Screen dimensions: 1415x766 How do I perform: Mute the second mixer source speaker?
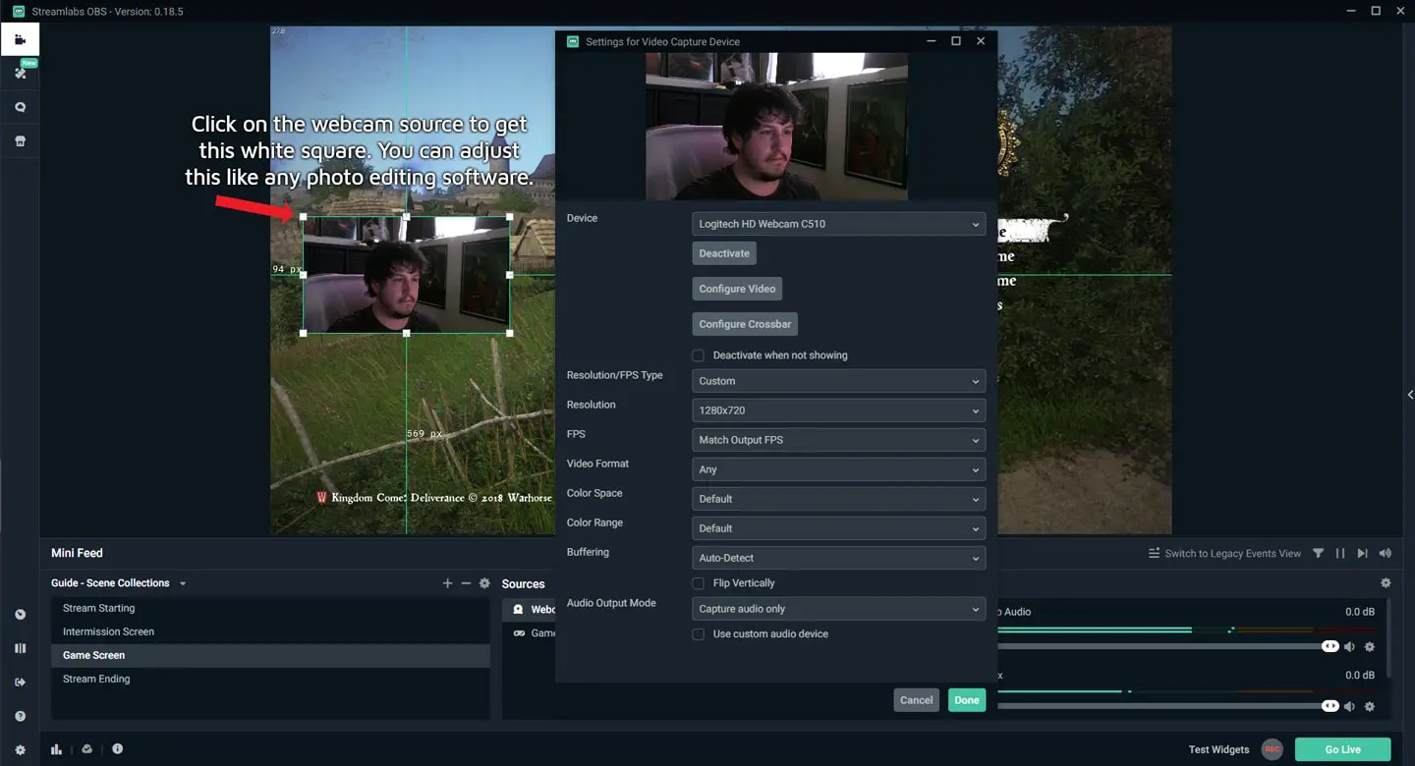(1349, 706)
